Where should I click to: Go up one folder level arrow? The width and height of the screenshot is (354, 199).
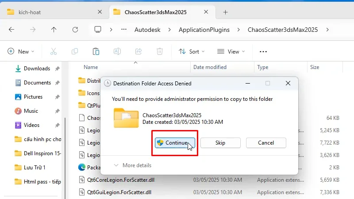pyautogui.click(x=54, y=30)
